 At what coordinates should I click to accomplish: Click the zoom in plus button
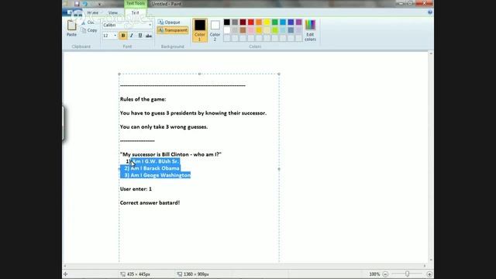point(429,274)
